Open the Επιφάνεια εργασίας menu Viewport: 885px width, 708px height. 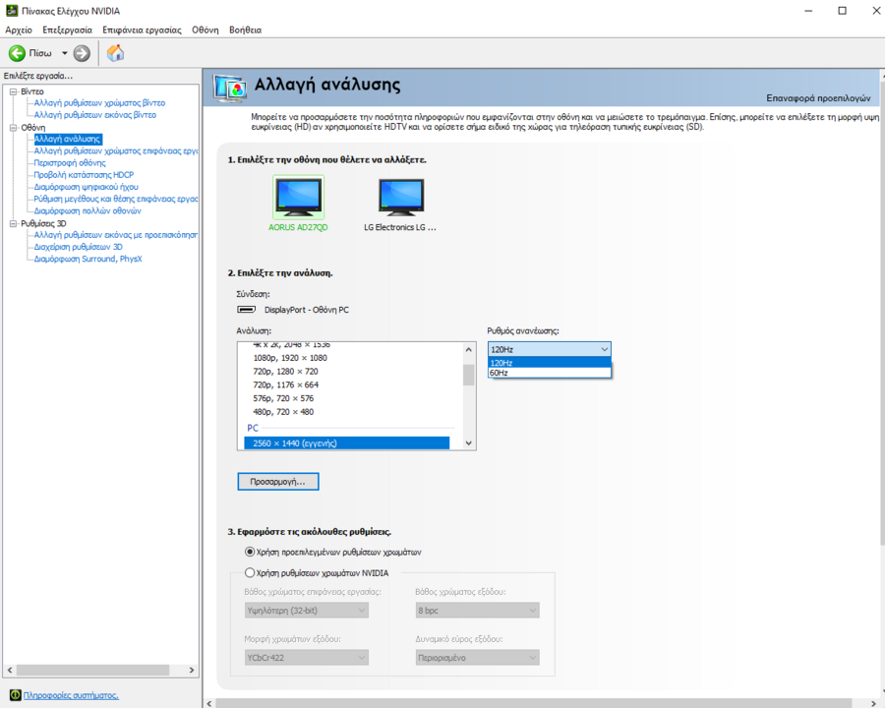(x=142, y=29)
